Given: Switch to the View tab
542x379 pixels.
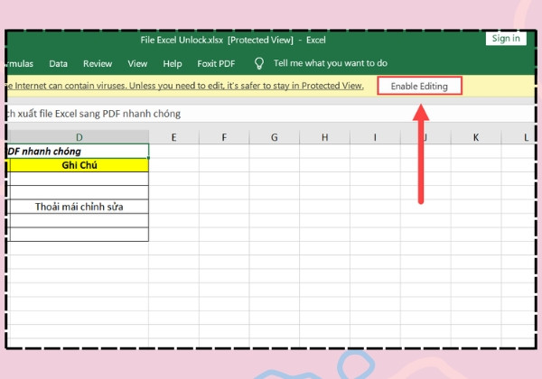Looking at the screenshot, I should coord(137,63).
